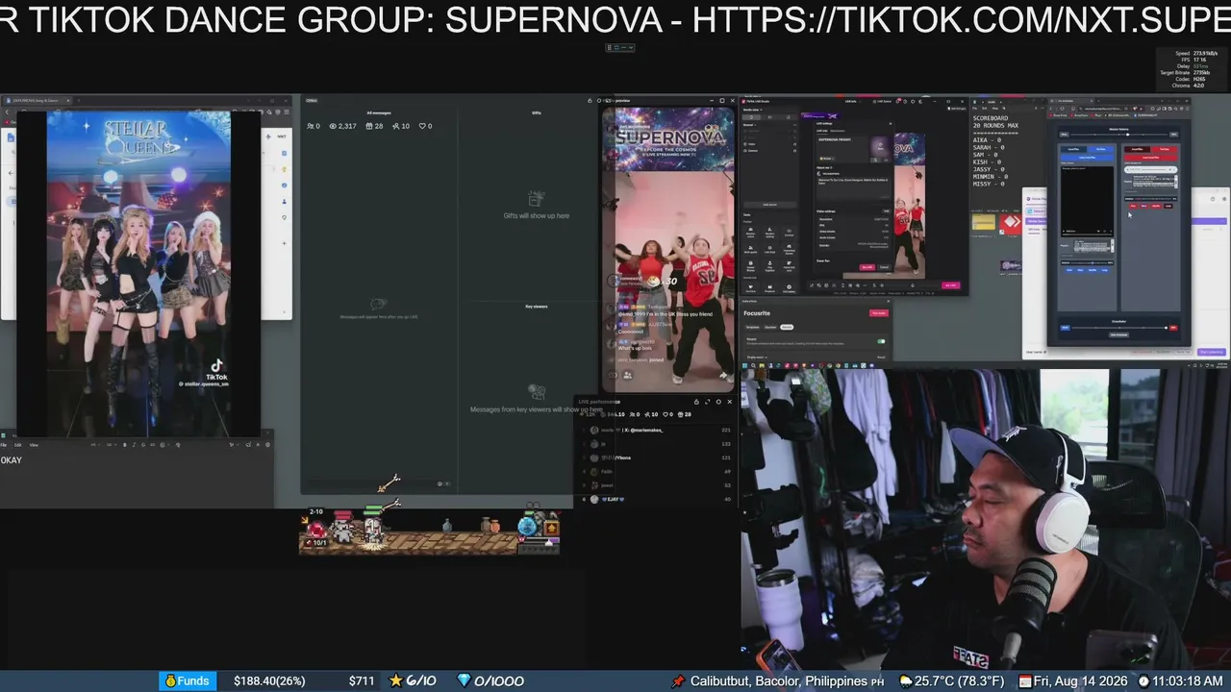Click Loop on the red deck
The image size is (1231, 692).
(1168, 206)
